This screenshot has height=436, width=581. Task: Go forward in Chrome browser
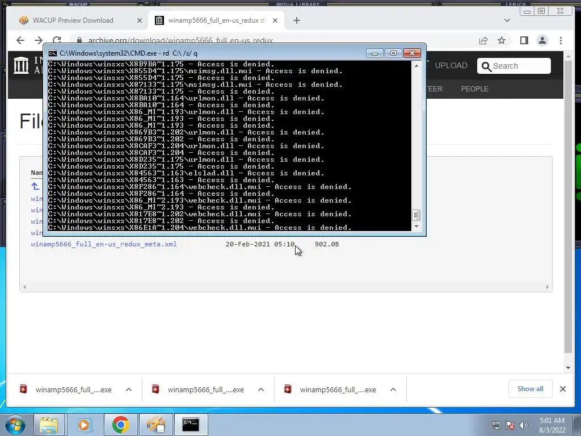coord(39,40)
